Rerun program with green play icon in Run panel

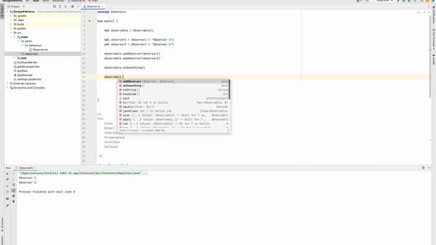click(x=7, y=174)
